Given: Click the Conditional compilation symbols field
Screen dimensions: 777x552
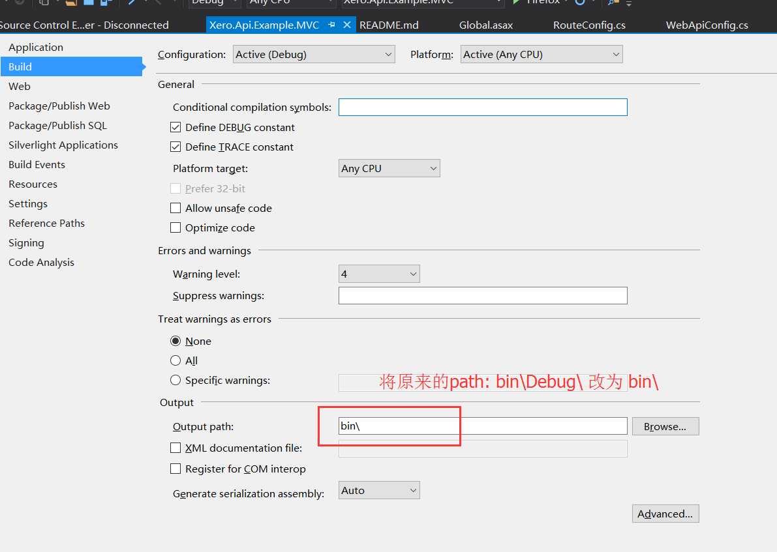Looking at the screenshot, I should [483, 108].
